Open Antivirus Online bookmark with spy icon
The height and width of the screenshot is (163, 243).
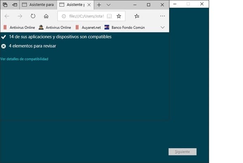pos(55,27)
